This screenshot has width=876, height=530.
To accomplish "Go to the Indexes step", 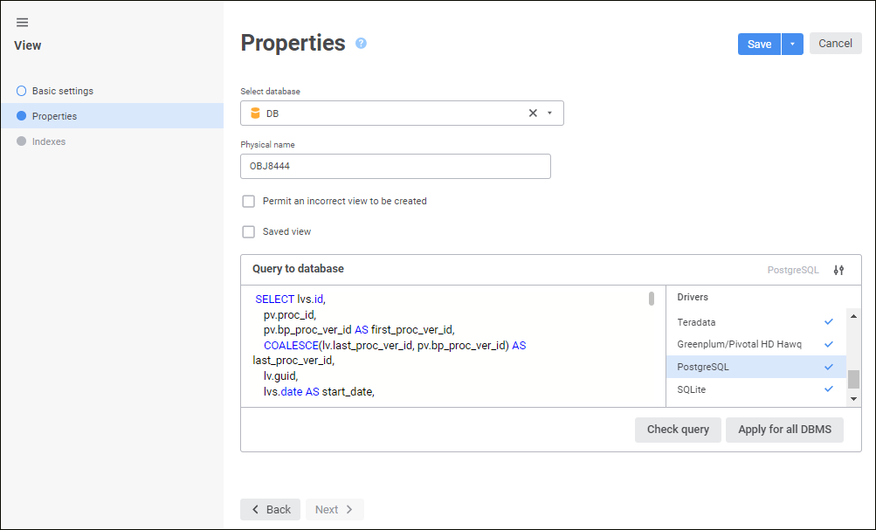I will click(48, 141).
